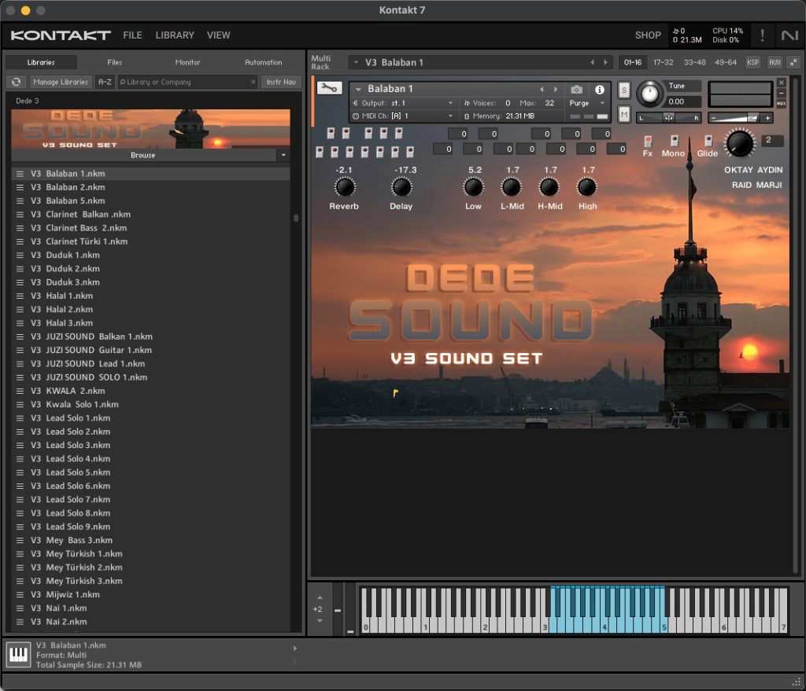Minimize the Balaban 1 instrument header
Screen dimensions: 806x691
[782, 93]
